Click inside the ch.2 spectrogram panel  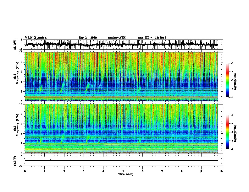click(121, 129)
